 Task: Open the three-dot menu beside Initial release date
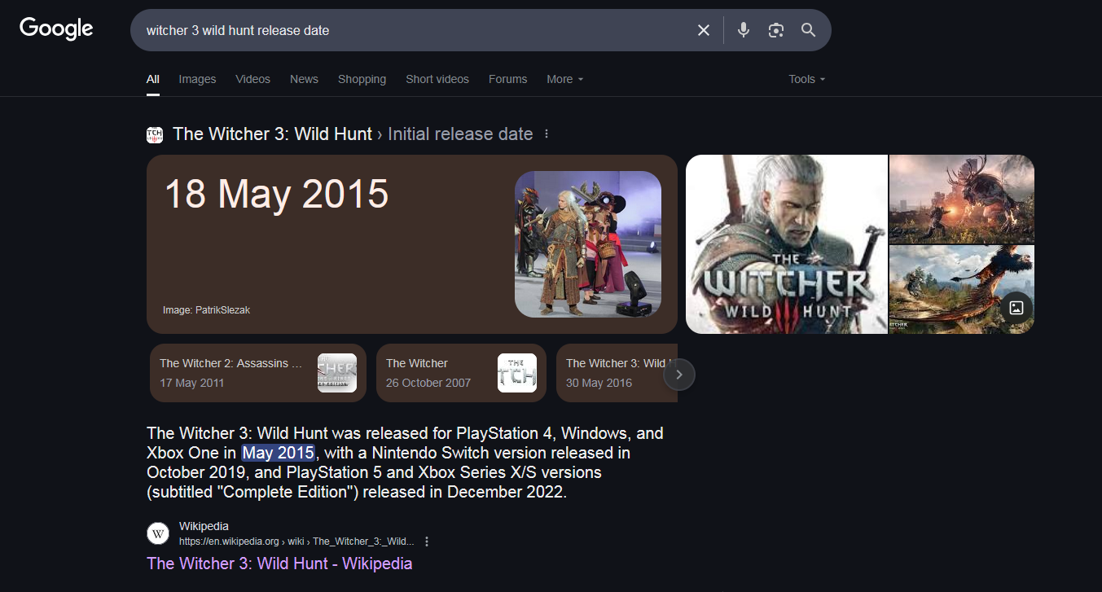[x=547, y=134]
